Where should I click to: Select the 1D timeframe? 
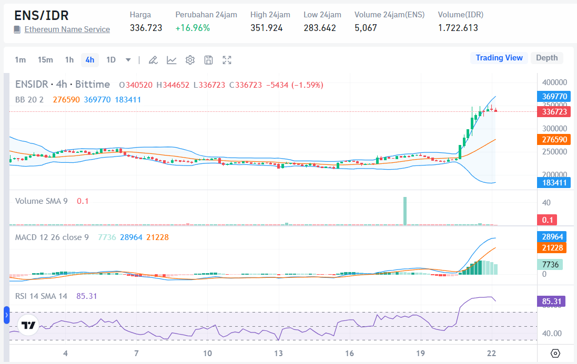[111, 60]
